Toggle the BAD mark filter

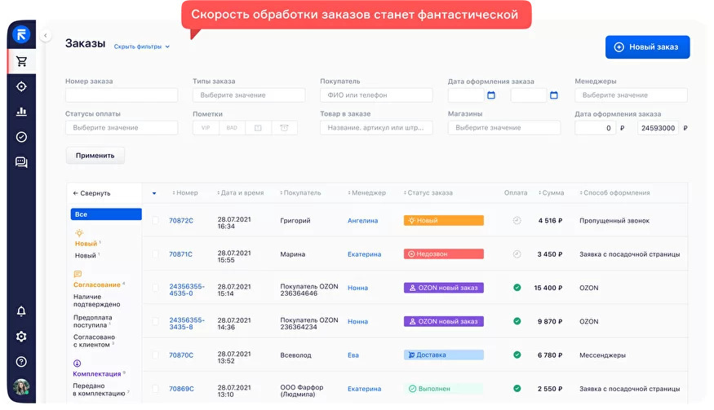(232, 128)
